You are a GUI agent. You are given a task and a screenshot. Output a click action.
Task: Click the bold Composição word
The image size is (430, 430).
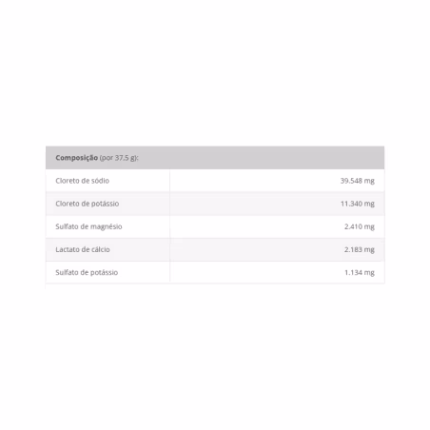[77, 158]
